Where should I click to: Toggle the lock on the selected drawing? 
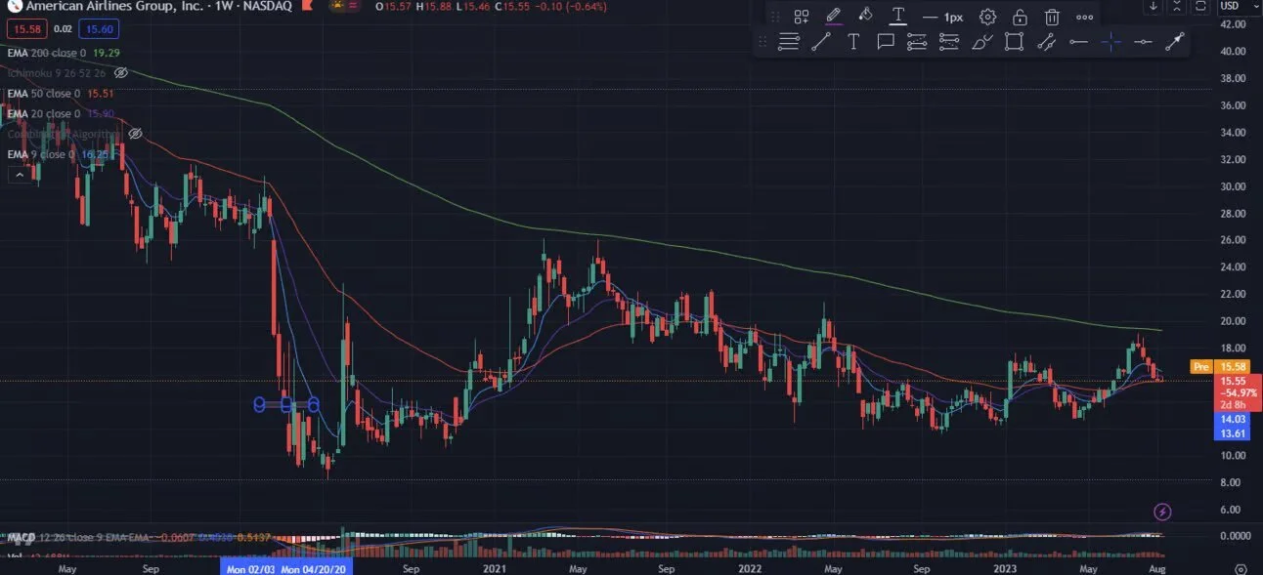click(x=1020, y=17)
